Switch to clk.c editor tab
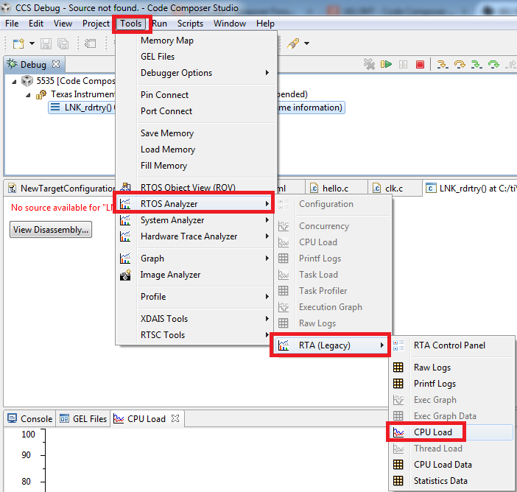Screen dimensions: 517x492 [x=394, y=189]
